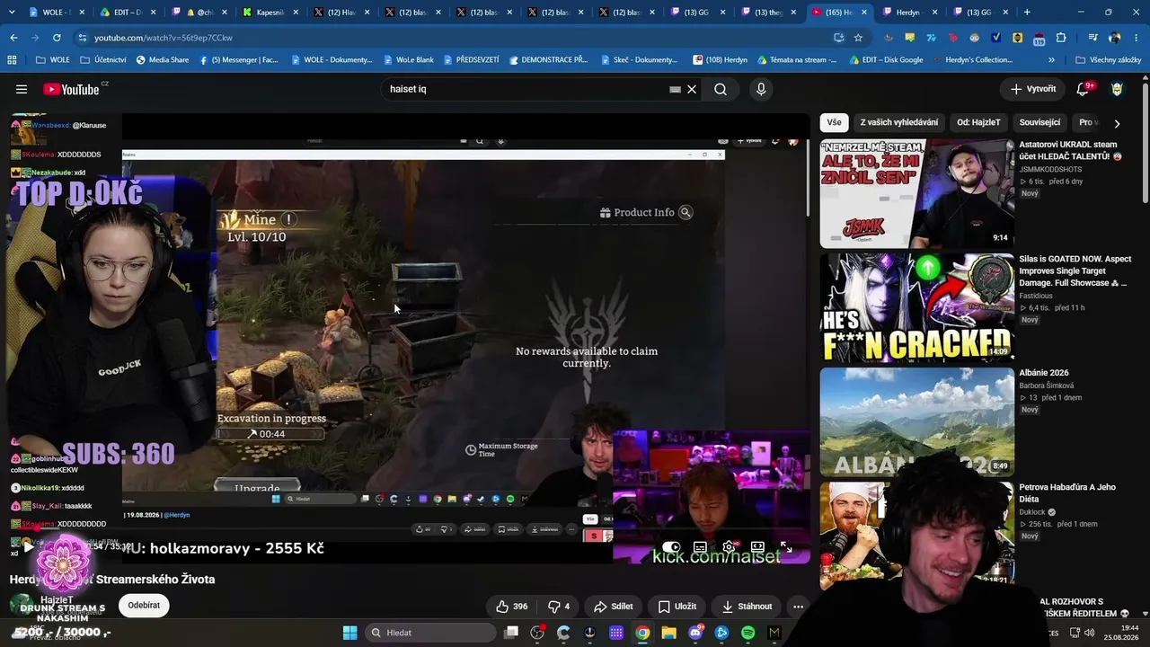Open Spotify from the taskbar
The width and height of the screenshot is (1150, 647).
[x=748, y=633]
